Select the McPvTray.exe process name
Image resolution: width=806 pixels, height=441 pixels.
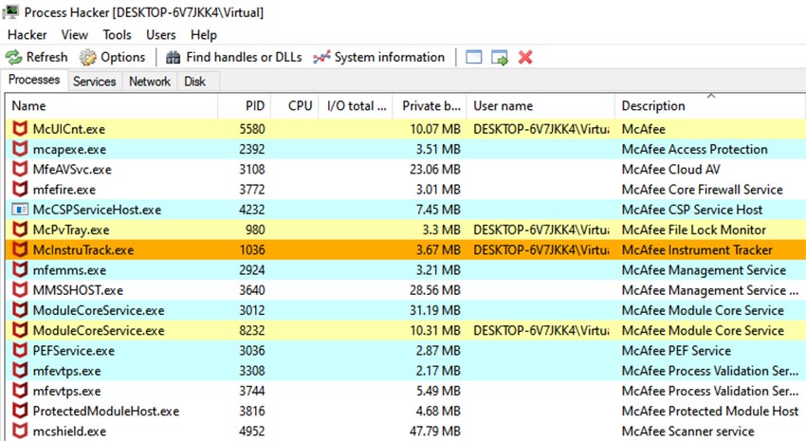pos(71,230)
